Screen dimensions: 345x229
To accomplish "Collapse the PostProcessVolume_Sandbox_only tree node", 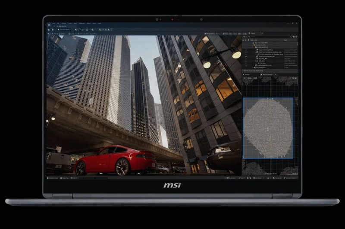I will [x=255, y=52].
